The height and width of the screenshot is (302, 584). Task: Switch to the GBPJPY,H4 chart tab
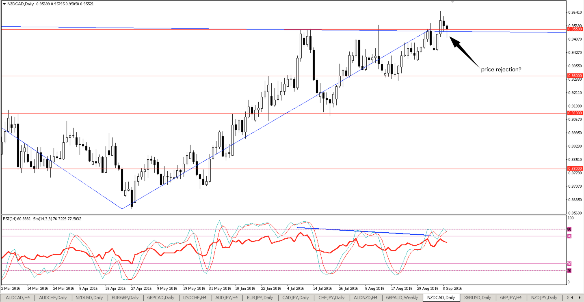point(511,298)
